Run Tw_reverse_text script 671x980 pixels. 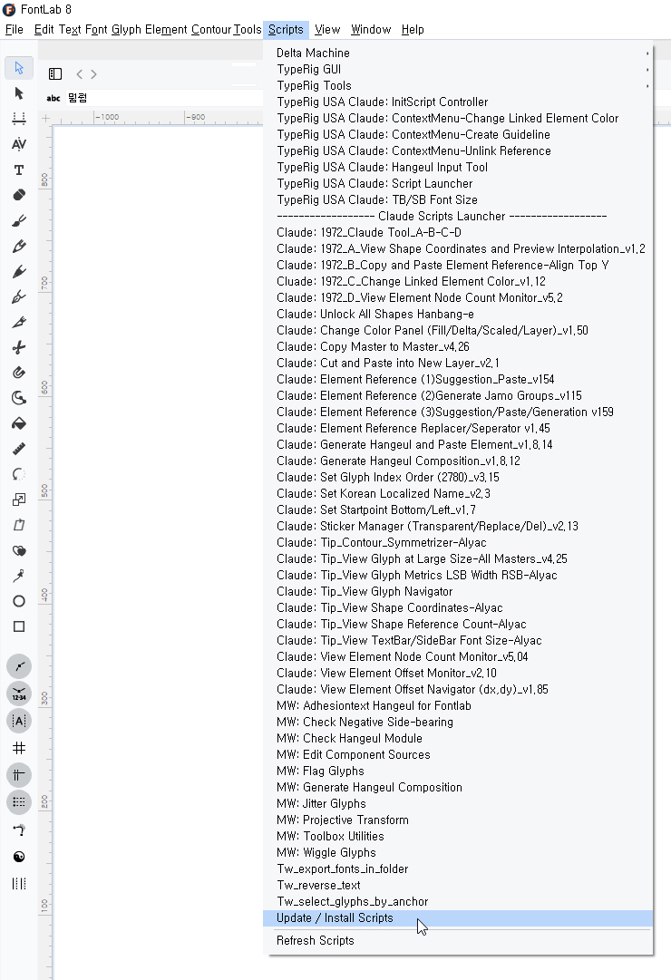pyautogui.click(x=458, y=885)
